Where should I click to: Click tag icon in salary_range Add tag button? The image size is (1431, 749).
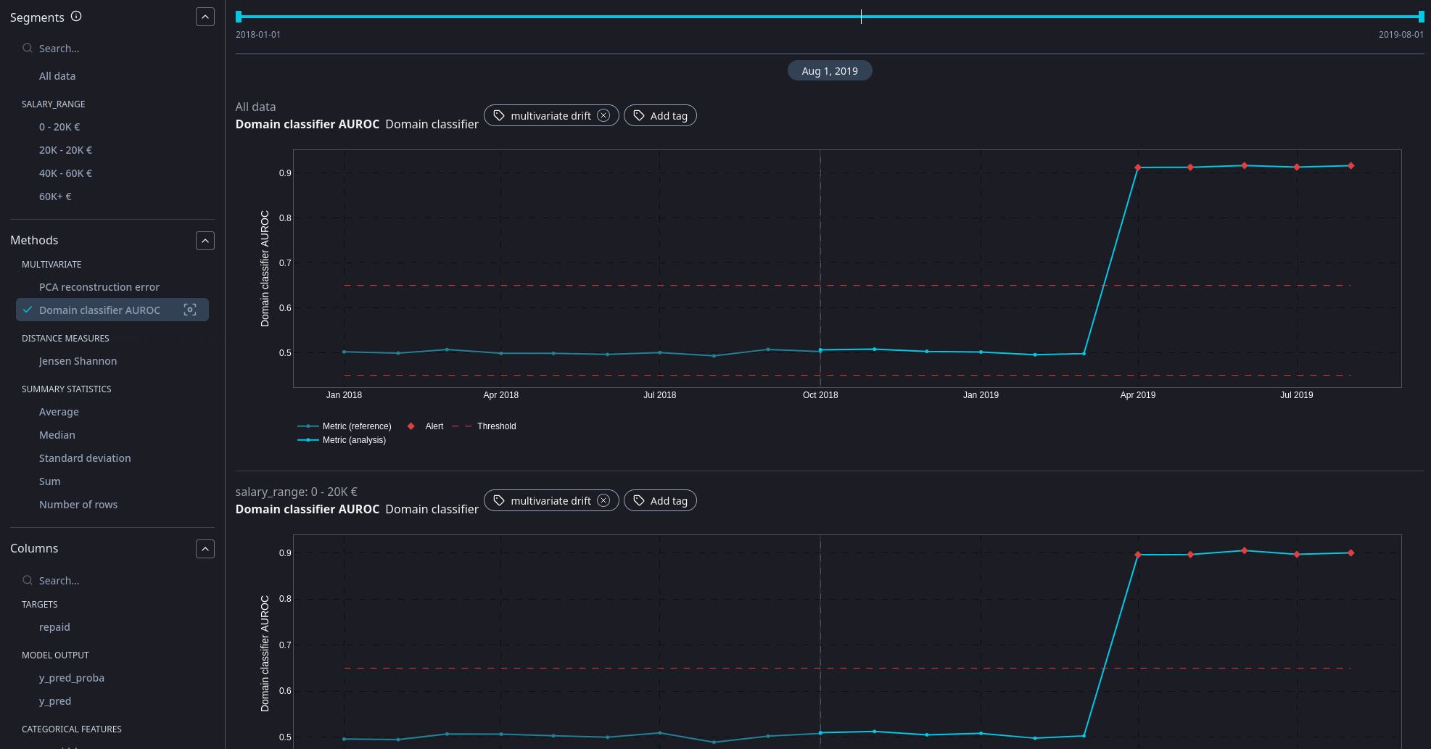click(639, 500)
